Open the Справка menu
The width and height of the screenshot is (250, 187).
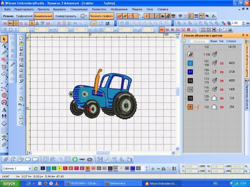pos(162,9)
